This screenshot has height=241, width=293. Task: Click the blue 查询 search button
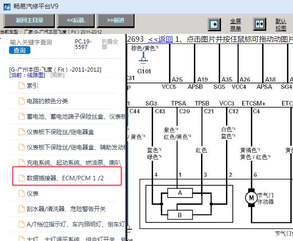[x=19, y=50]
